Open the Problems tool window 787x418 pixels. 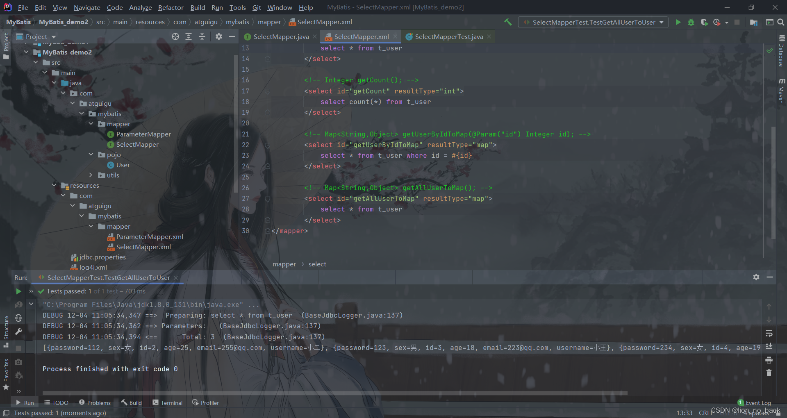[x=95, y=403]
